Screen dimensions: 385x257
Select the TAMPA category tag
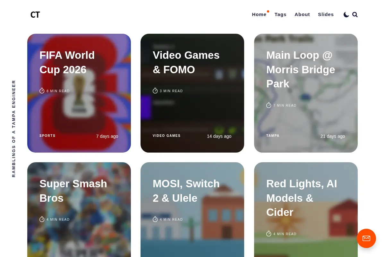pyautogui.click(x=273, y=136)
